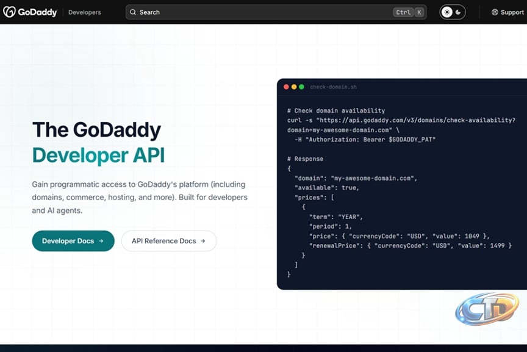527x352 pixels.
Task: Click the green dot in code window
Action: (301, 87)
